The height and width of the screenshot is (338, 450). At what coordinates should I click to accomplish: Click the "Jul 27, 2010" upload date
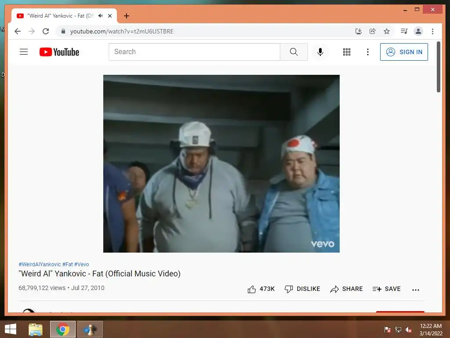pos(88,288)
